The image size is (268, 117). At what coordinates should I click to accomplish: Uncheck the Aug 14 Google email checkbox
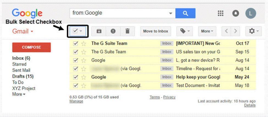(x=76, y=60)
